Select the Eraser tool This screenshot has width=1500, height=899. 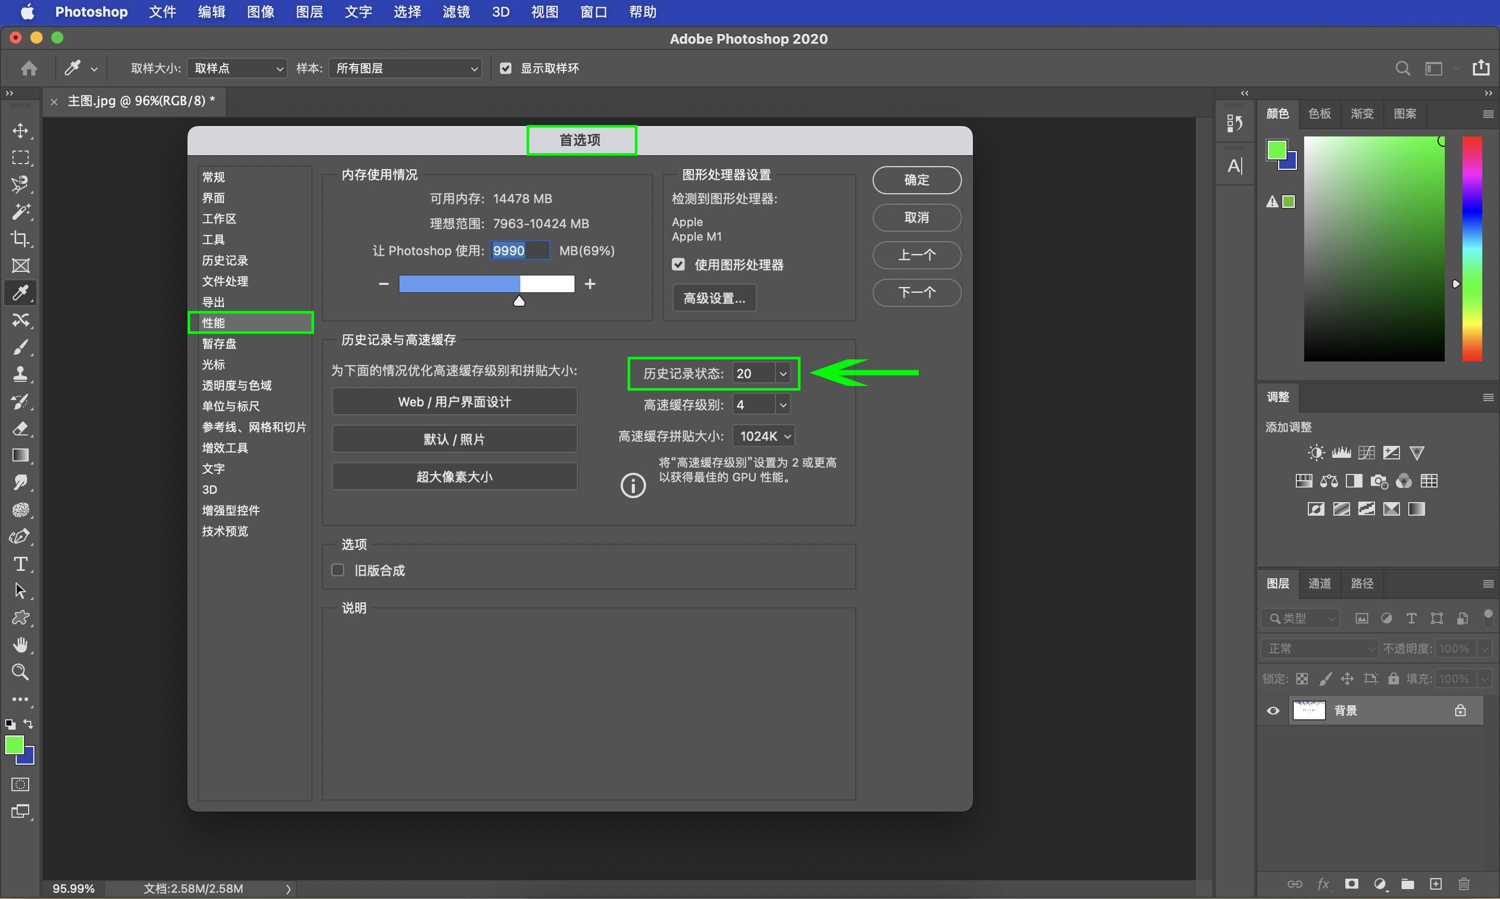[x=21, y=428]
